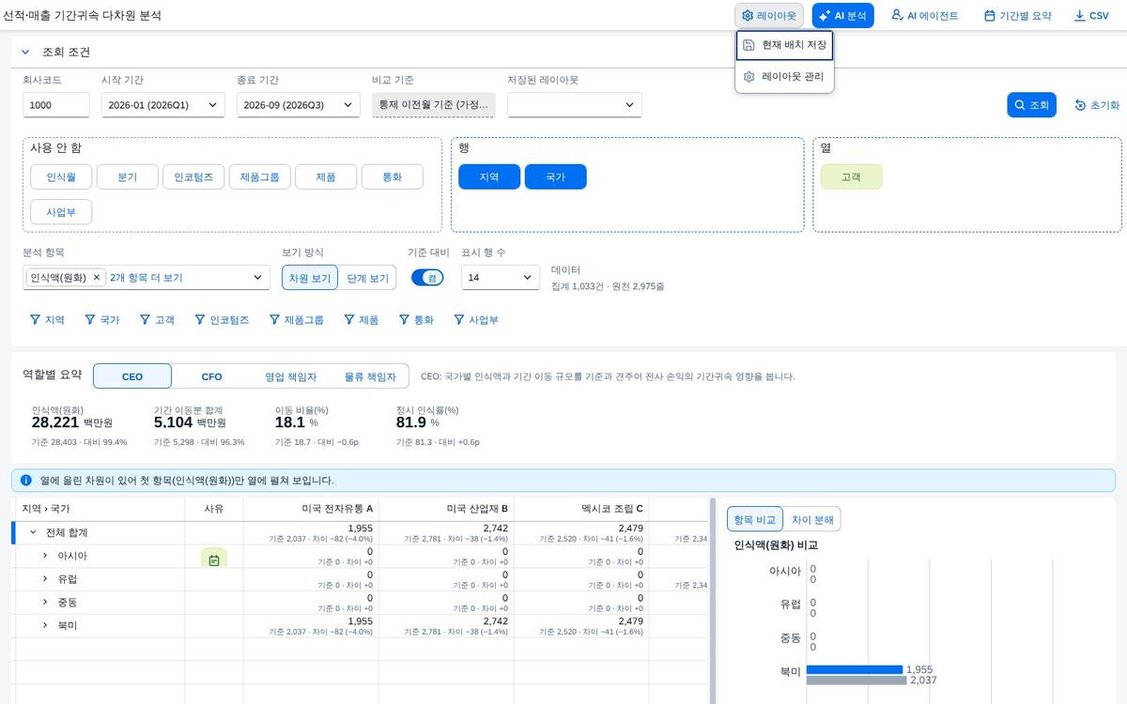This screenshot has width=1127, height=704.
Task: Select the CFO role tab
Action: tap(212, 376)
